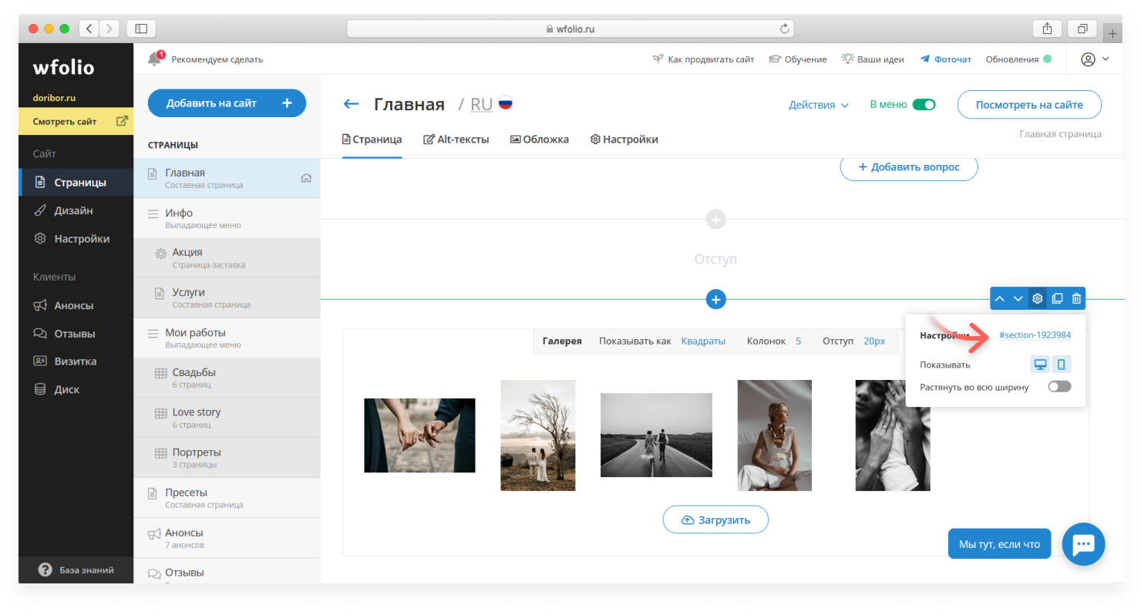Change gallery display mode 'Квадраты'
Image resolution: width=1141 pixels, height=615 pixels.
click(x=703, y=341)
